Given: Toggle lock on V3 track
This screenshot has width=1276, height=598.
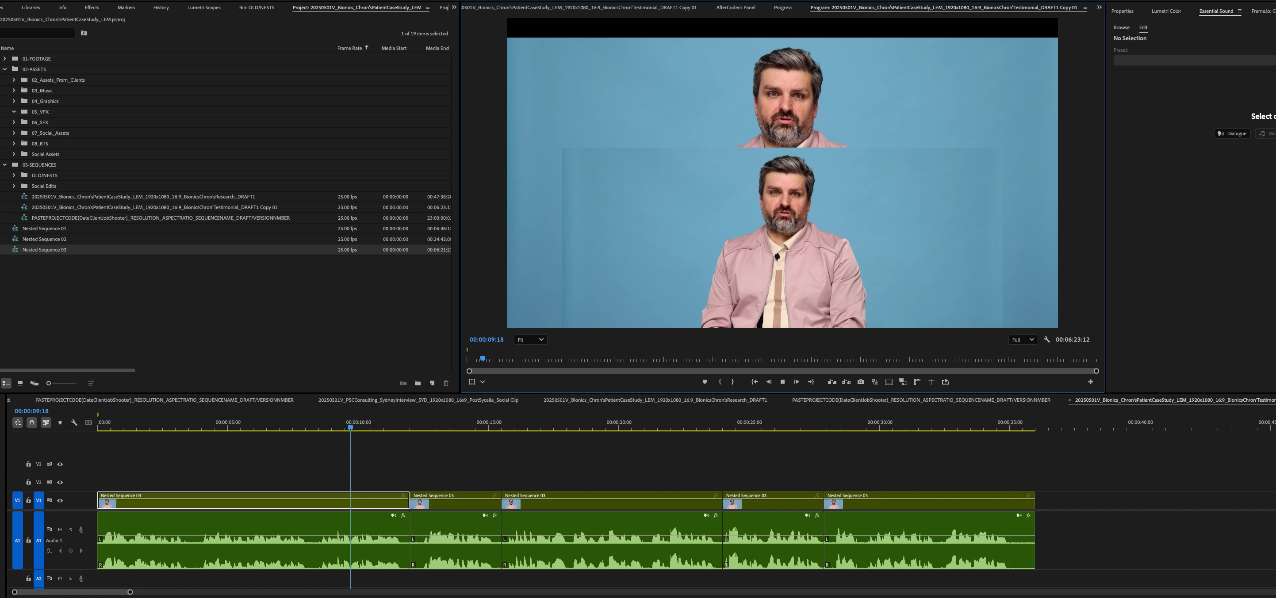Looking at the screenshot, I should [x=28, y=464].
